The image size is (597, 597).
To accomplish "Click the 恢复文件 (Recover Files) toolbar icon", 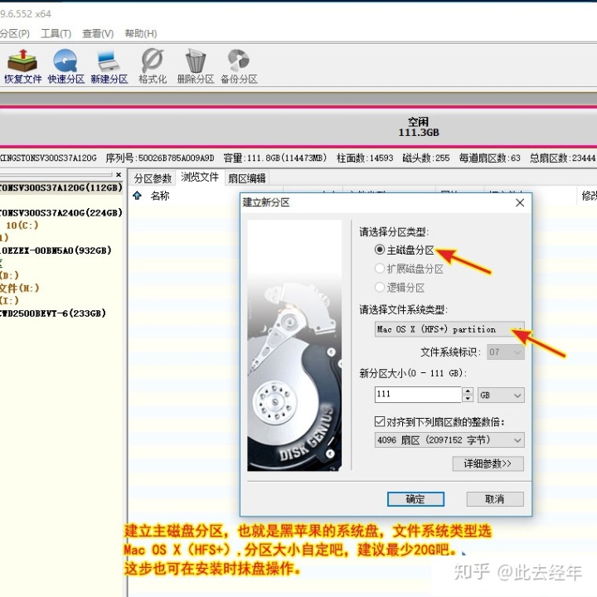I will 22,66.
